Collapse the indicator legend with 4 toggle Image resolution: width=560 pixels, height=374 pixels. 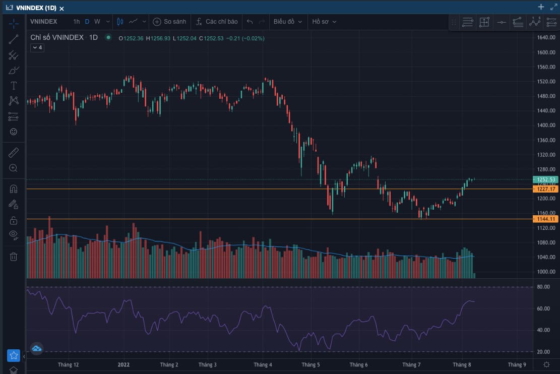37,47
